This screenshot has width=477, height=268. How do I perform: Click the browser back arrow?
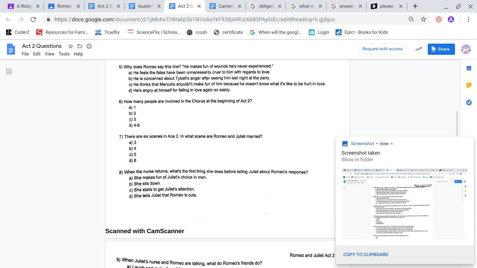pos(8,20)
